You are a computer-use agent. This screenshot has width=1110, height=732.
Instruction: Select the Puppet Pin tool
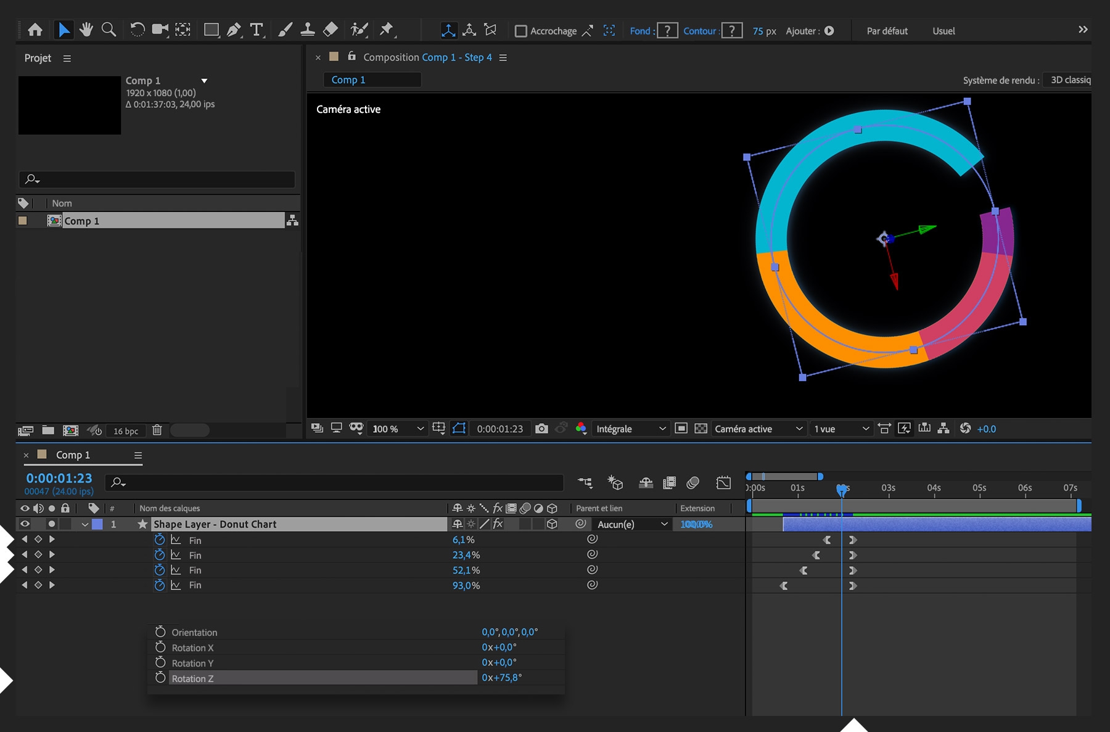[x=387, y=29]
